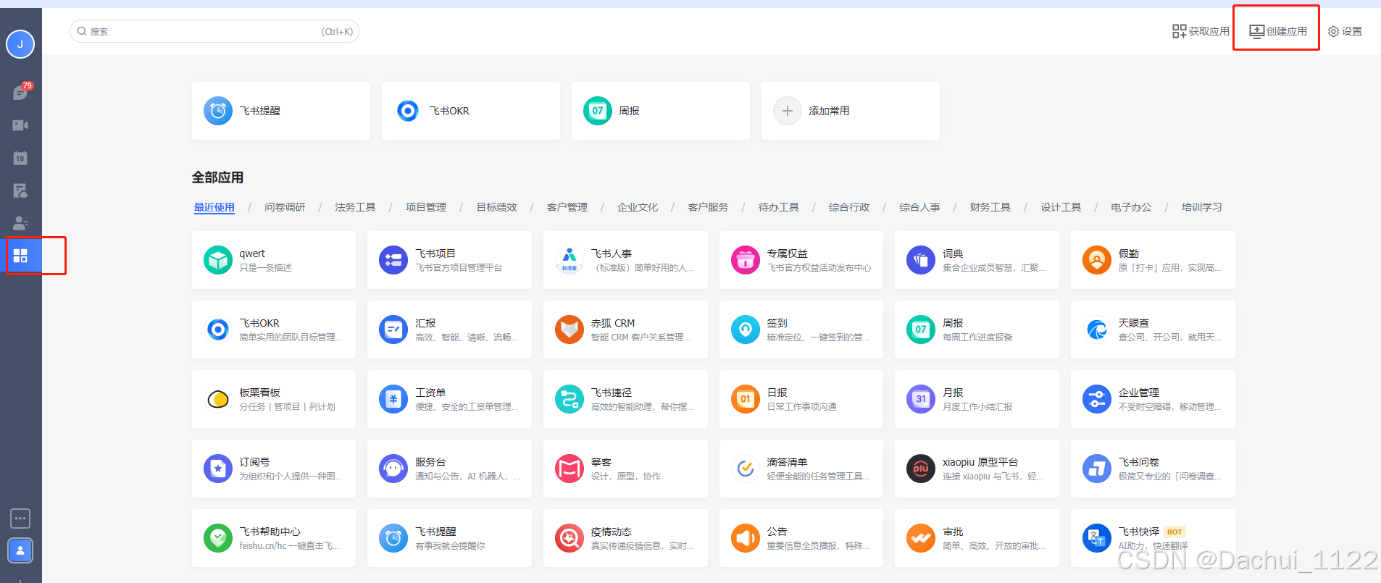Open the 疫情动态 app icon
Screen dimensions: 1381x583
[x=569, y=538]
